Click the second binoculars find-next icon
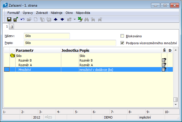This screenshot has width=182, height=122. 93,19
